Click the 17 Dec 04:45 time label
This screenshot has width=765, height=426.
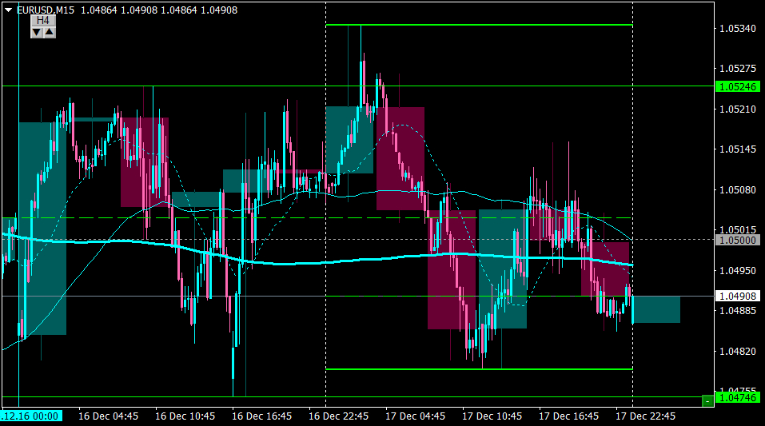pos(415,416)
